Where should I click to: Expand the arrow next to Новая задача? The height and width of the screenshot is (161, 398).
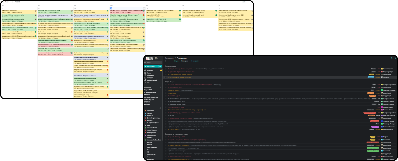coord(160,66)
